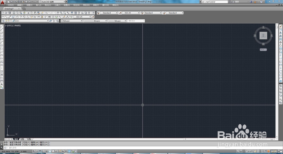Open the 视图(V) menu
Image resolution: width=283 pixels, height=154 pixels.
coord(29,5)
